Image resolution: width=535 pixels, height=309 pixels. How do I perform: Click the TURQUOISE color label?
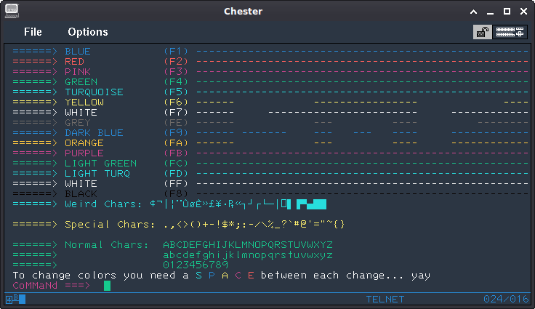pos(94,92)
